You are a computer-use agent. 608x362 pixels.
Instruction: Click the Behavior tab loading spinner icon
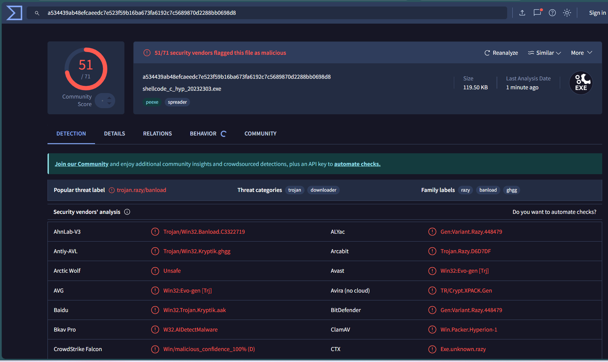point(224,134)
